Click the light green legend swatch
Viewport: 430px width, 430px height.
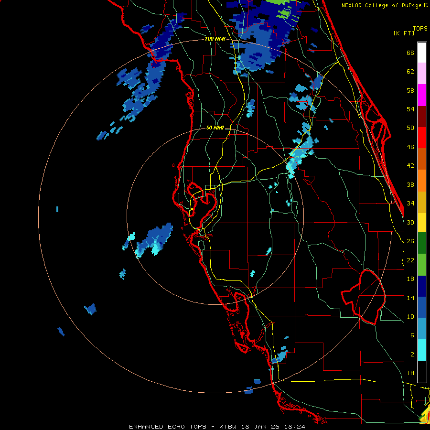pyautogui.click(x=422, y=265)
